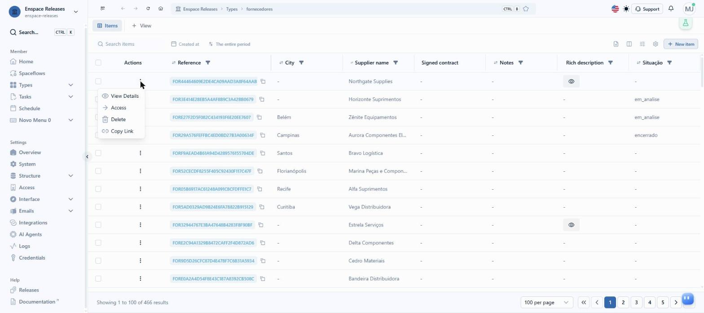Click the sidebar panel toggle icon
This screenshot has width=704, height=313.
(103, 9)
